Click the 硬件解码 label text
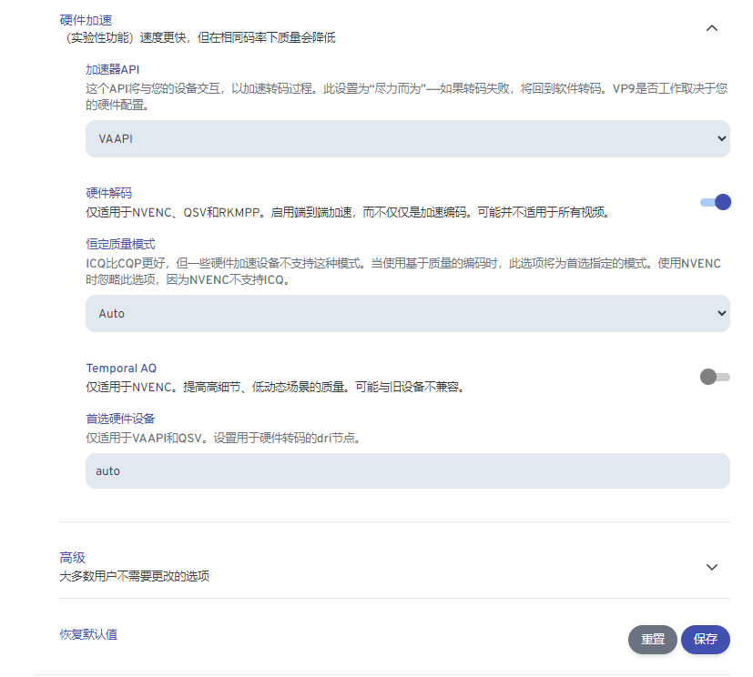The image size is (753, 677). [x=108, y=193]
